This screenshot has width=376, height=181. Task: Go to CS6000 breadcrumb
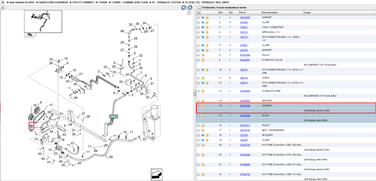(x=103, y=2)
